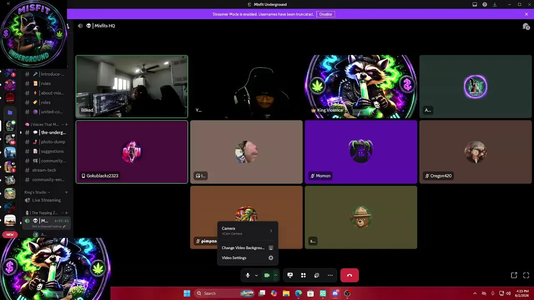Open Microsoft Store from taskbar
534x300 pixels.
(310, 293)
